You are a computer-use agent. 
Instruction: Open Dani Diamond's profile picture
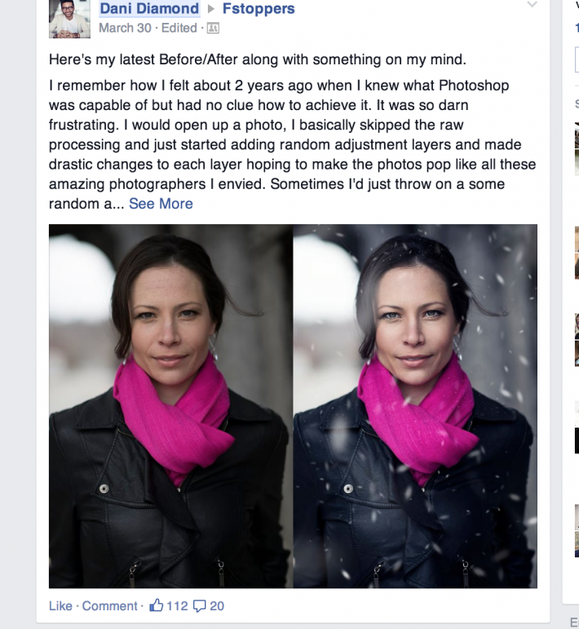click(x=69, y=19)
